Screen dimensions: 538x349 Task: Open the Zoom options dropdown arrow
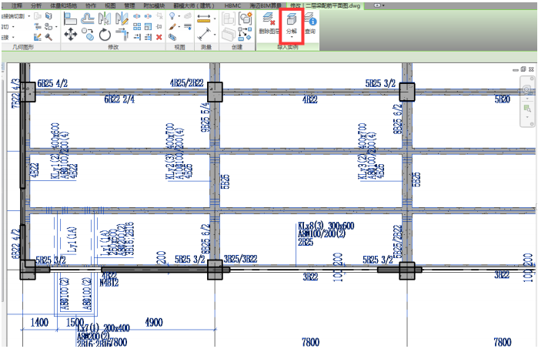coord(527,117)
